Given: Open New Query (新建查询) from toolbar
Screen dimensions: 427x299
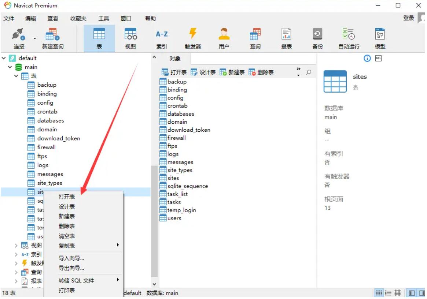Looking at the screenshot, I should (52, 35).
